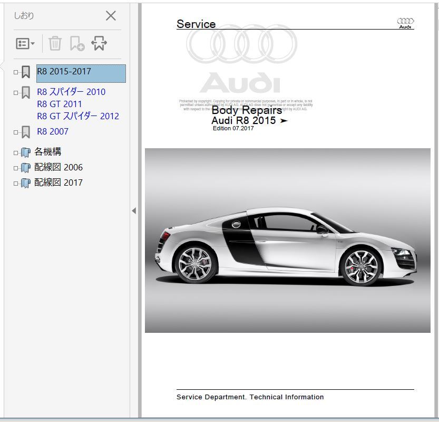This screenshot has width=439, height=422.
Task: Click the 配線図 2017 bookmark icon
Action: click(x=26, y=184)
